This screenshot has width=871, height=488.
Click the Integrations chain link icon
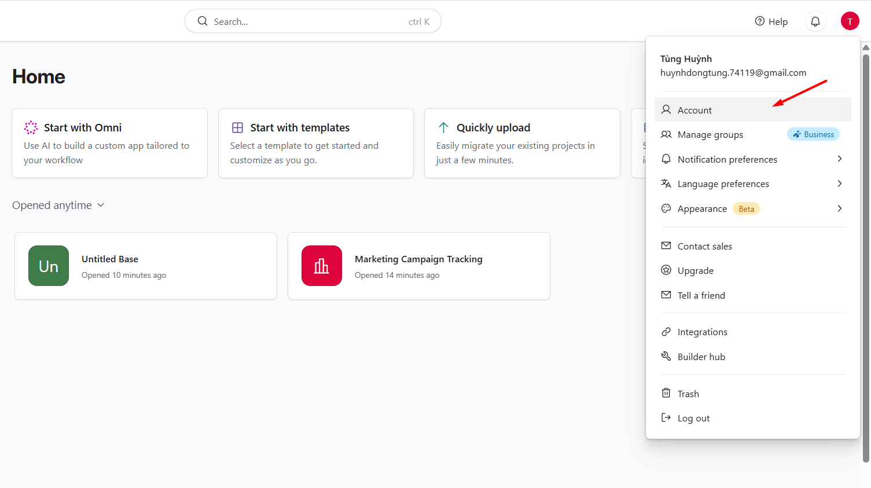[x=667, y=331]
